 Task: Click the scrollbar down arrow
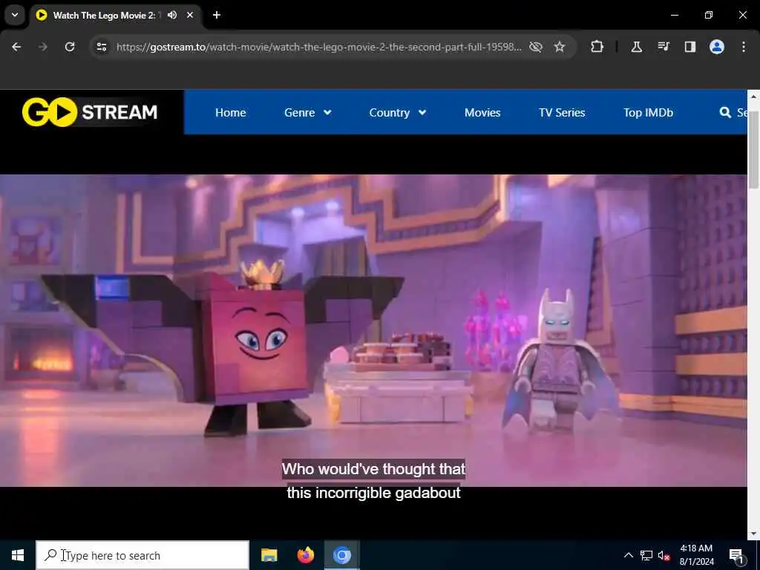(x=753, y=534)
